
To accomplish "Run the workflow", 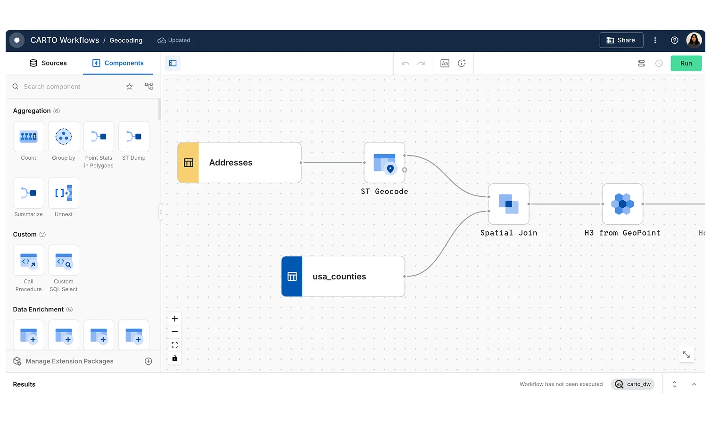I will pos(686,63).
